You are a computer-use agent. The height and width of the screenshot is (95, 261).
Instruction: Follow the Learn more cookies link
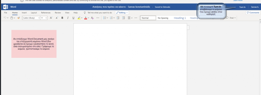click(x=238, y=1)
